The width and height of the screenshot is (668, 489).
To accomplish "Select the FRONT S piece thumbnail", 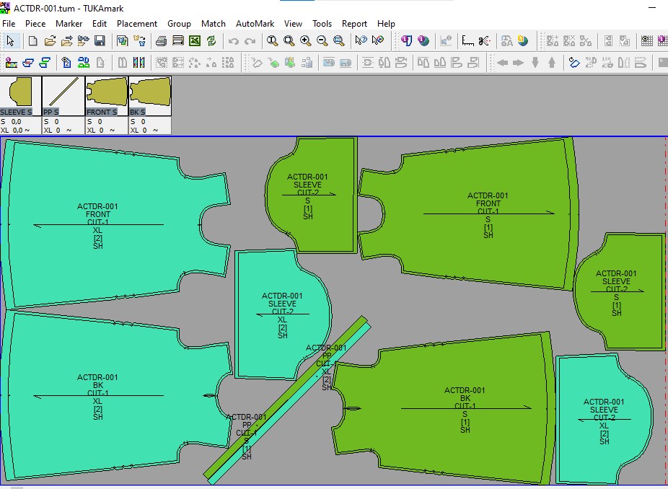I will tap(106, 93).
